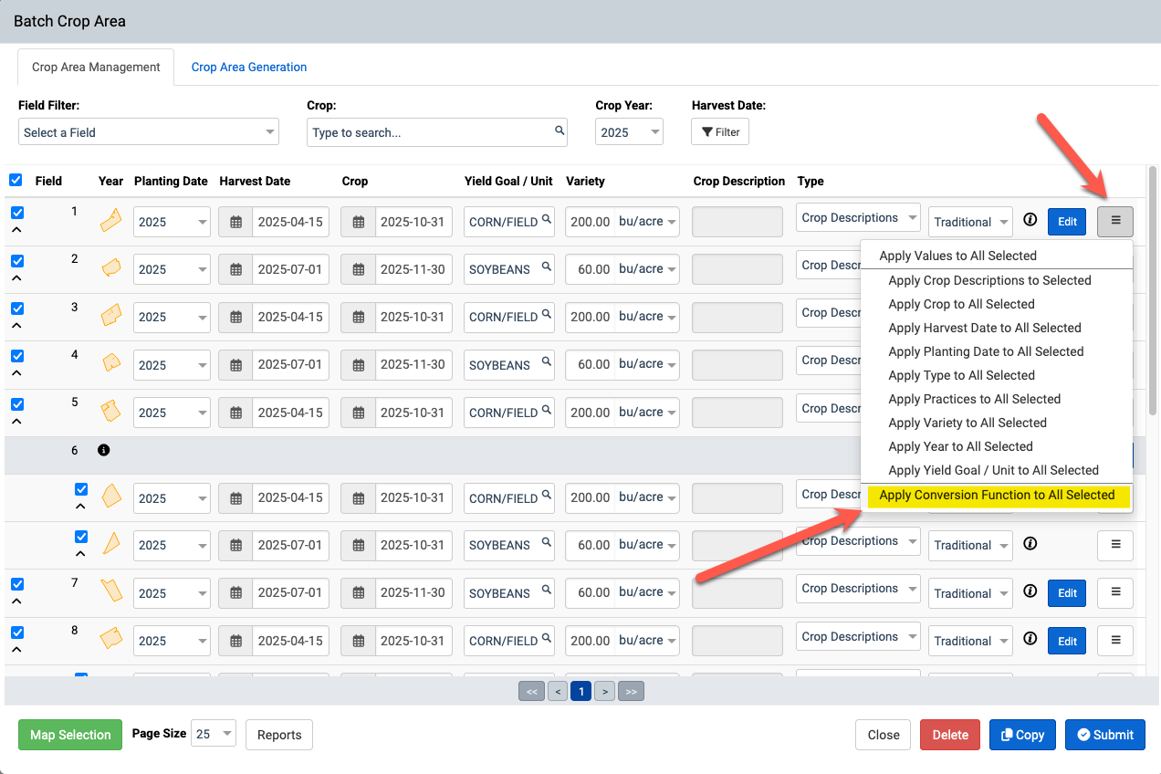Select Crop Area Management tab
Screen dimensions: 1161x774
point(96,67)
